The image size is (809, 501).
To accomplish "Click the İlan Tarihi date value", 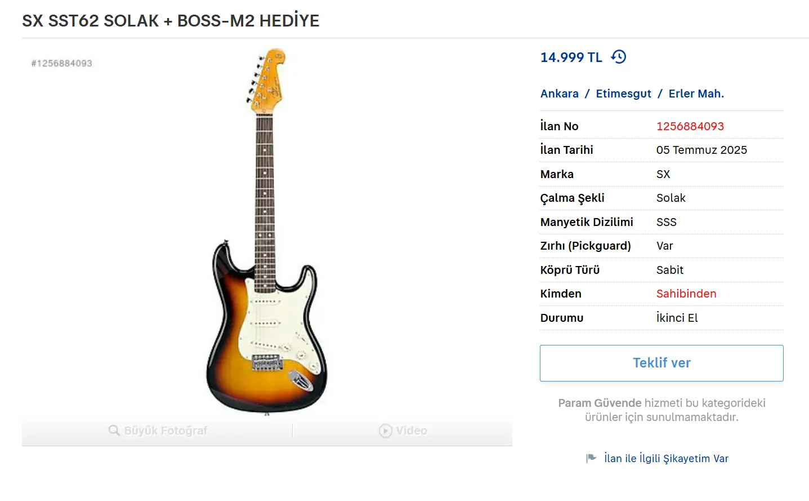I will [x=701, y=150].
